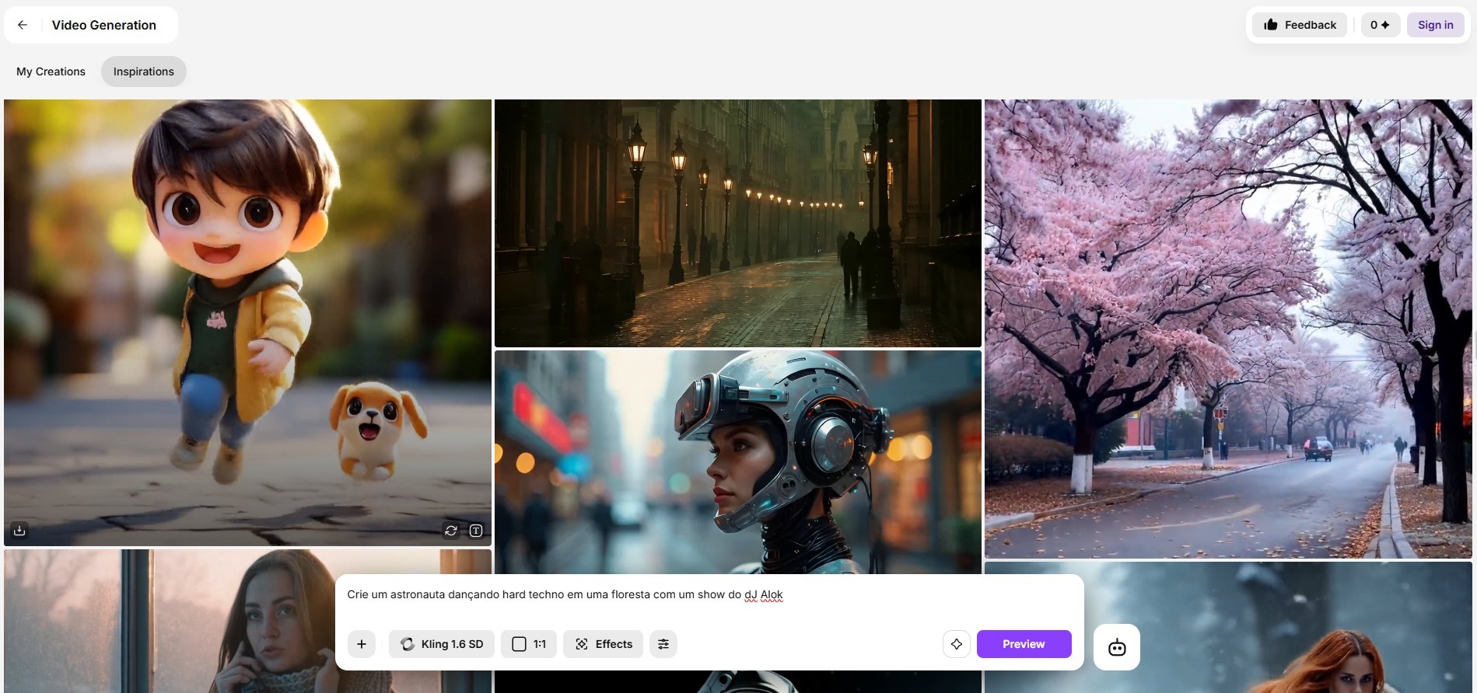Open the advanced settings sliders icon
The image size is (1477, 693).
663,644
